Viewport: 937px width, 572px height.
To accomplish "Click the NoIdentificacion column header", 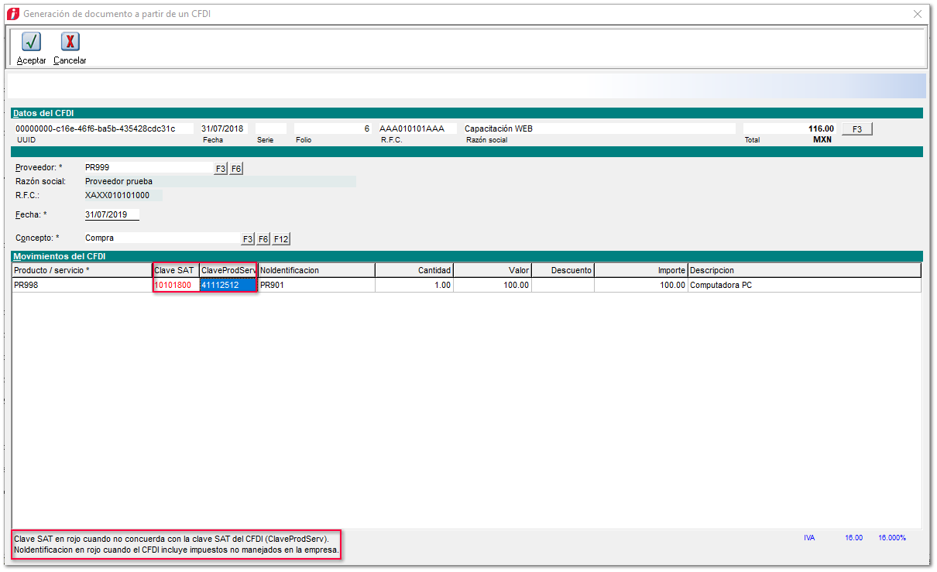I will [x=317, y=270].
